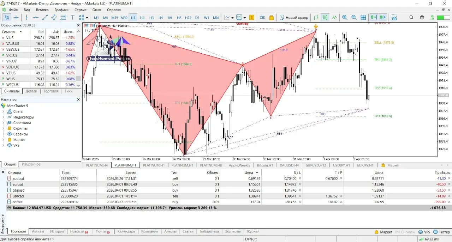Expand the Советники node in Navigator
The height and width of the screenshot is (242, 452).
(x=3, y=123)
